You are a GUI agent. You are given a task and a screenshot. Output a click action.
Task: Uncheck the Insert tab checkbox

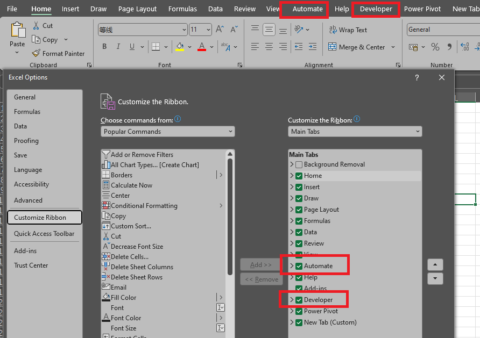click(x=299, y=187)
